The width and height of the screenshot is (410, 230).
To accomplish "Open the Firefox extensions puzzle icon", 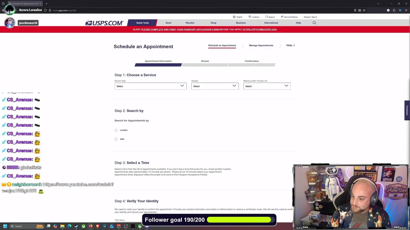I will coord(394,10).
